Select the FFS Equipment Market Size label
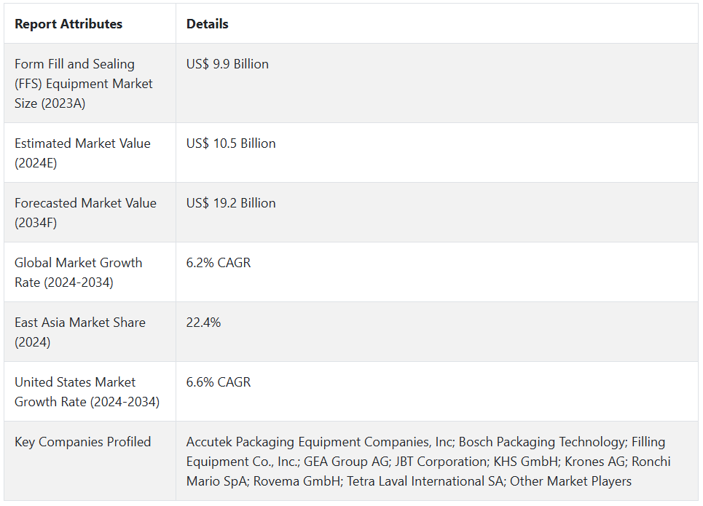Image resolution: width=703 pixels, height=506 pixels. tap(84, 84)
